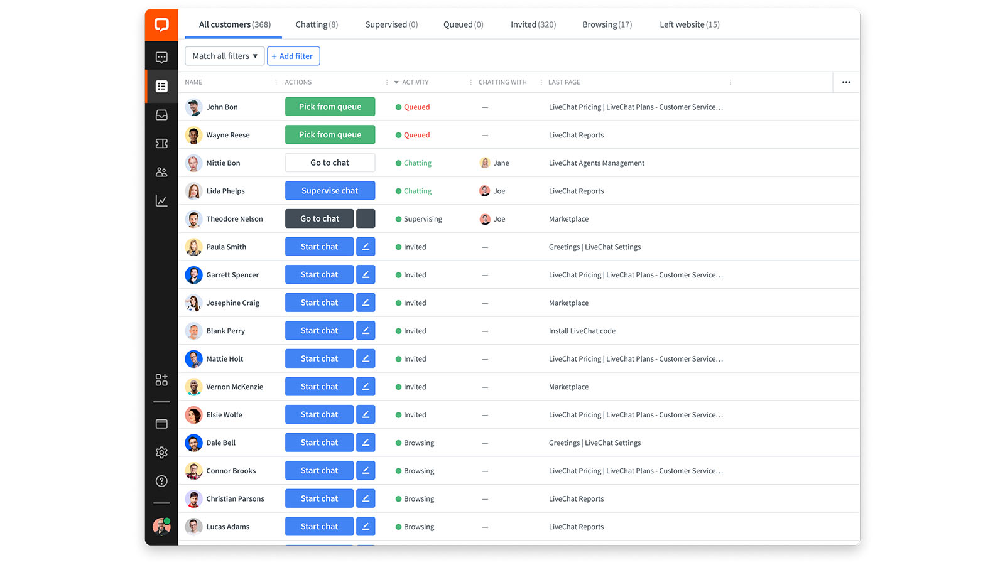Click LiveChat Agents Management last page text
The image size is (1005, 565).
pos(597,163)
